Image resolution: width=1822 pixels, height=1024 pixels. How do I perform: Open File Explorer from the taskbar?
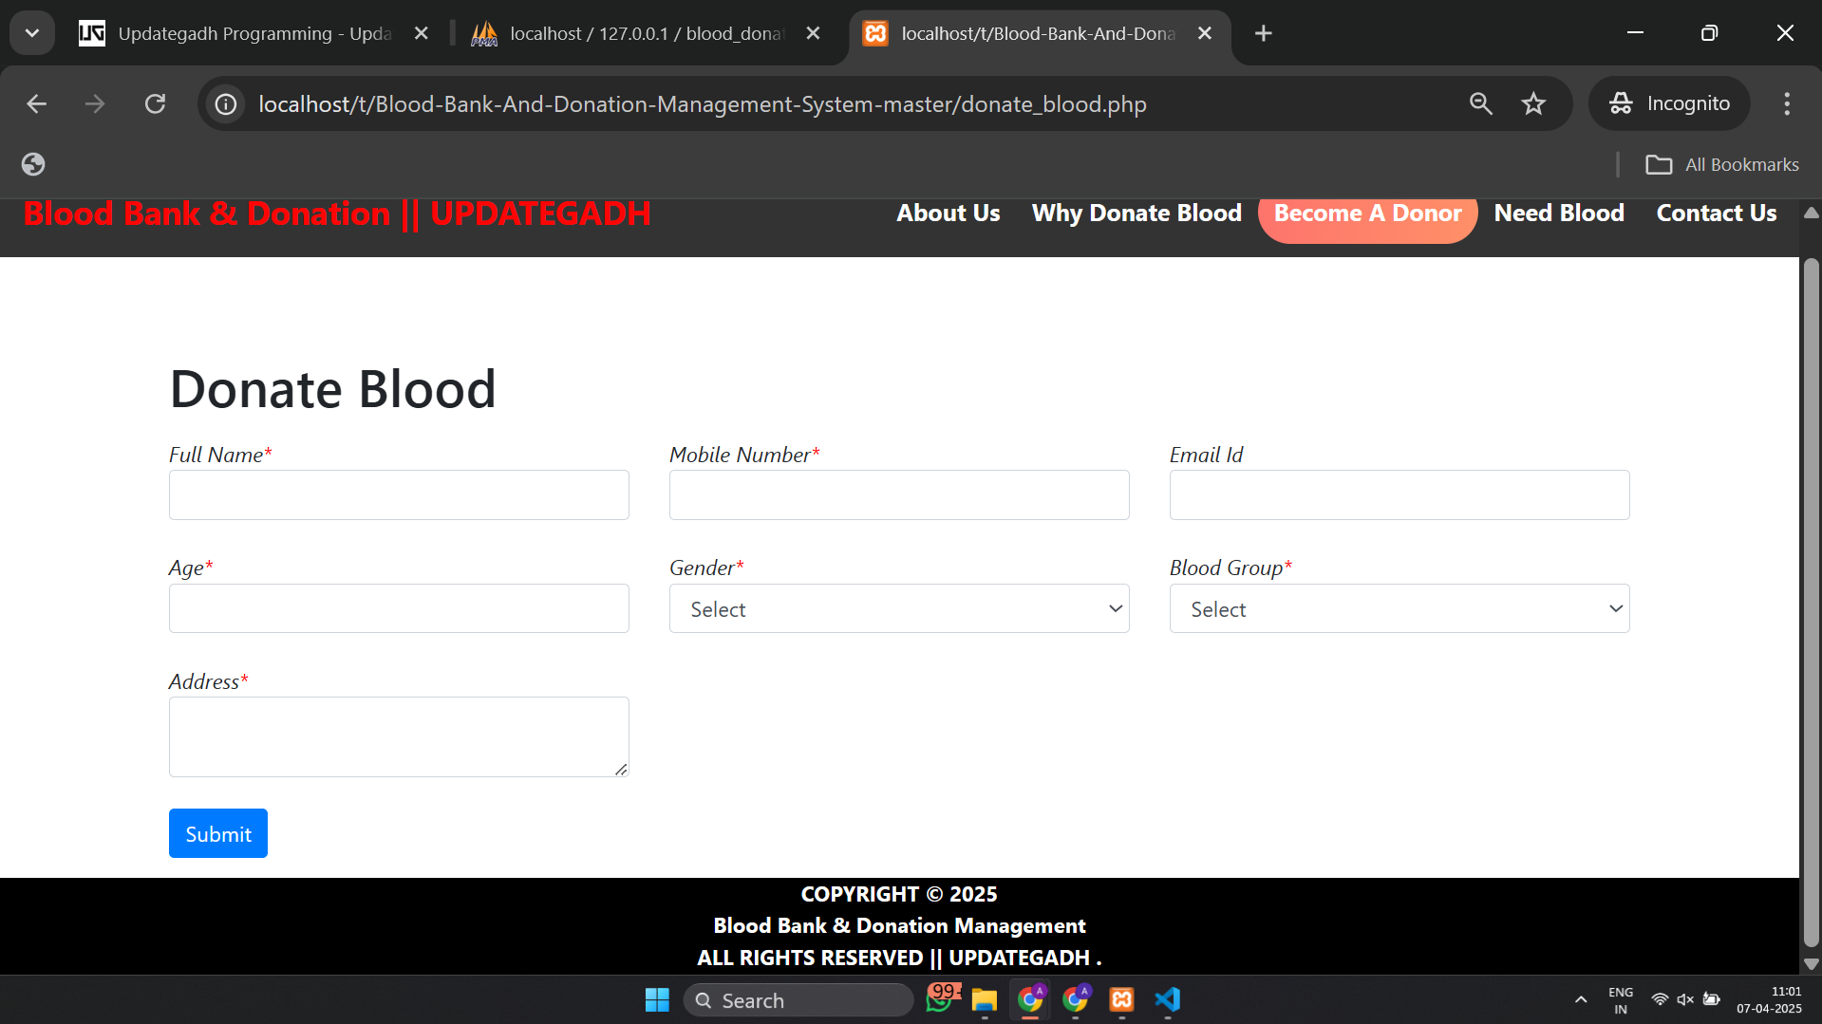click(984, 999)
